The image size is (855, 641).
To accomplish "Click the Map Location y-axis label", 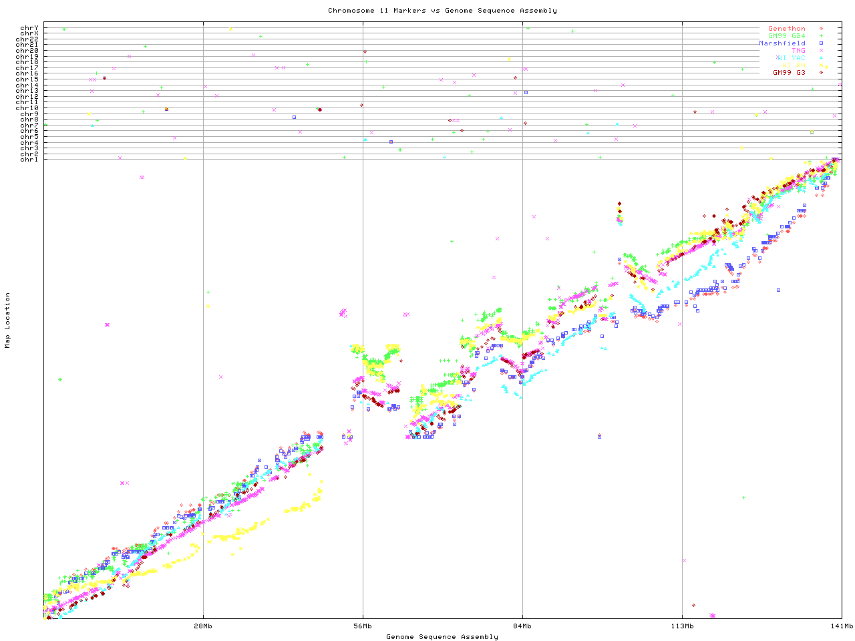I will 8,320.
